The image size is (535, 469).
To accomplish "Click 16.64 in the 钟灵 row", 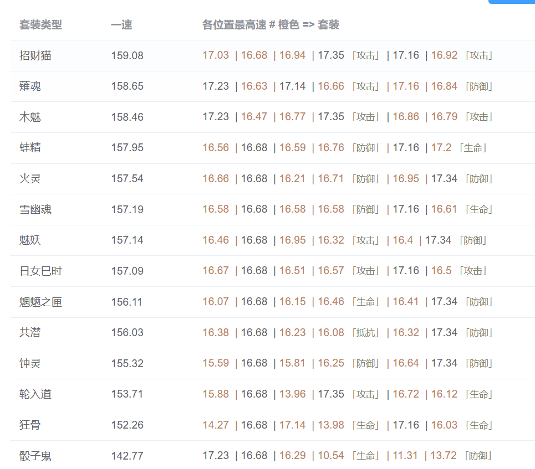I will coord(406,363).
